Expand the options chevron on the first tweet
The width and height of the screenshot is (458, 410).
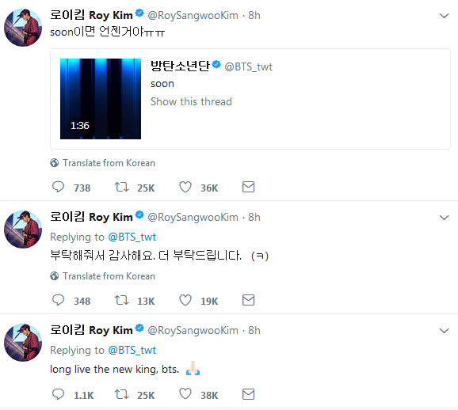(444, 16)
